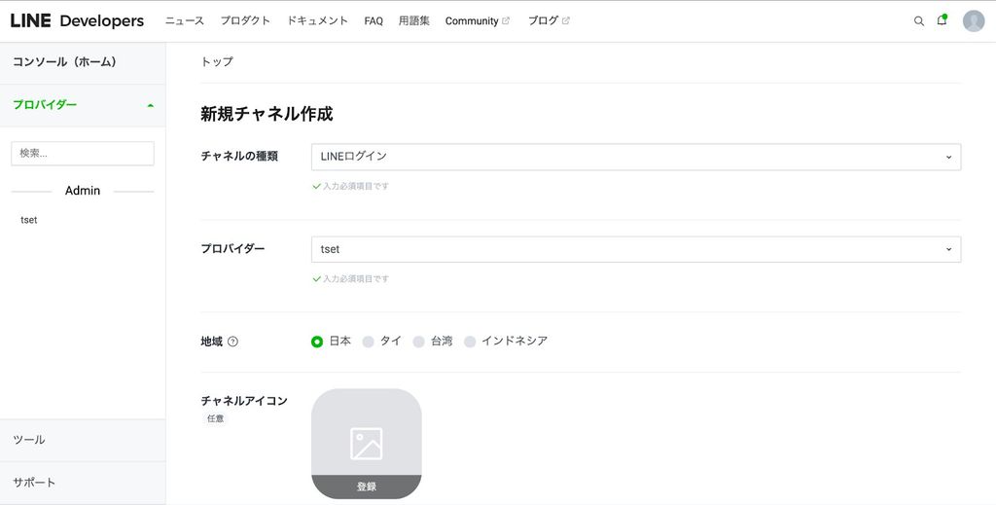Image resolution: width=996 pixels, height=505 pixels.
Task: Open the プロダクト menu
Action: (245, 21)
